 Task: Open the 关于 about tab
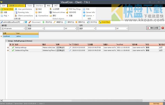[56, 5]
